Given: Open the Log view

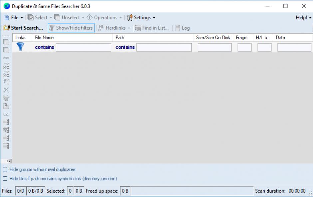Looking at the screenshot, I should tap(182, 28).
